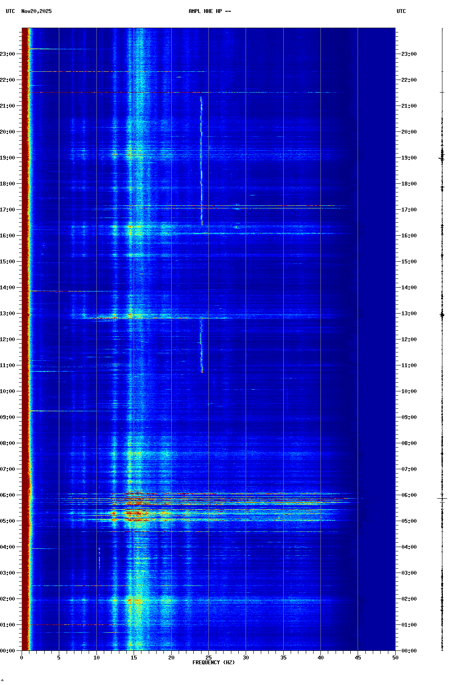Click the 00:00 label on right time axis

(409, 651)
